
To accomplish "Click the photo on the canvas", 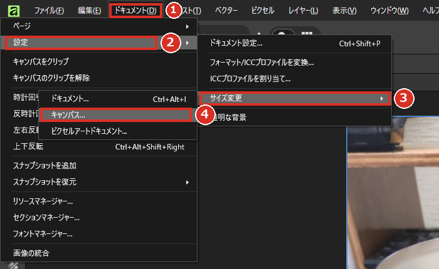I will coord(393,193).
